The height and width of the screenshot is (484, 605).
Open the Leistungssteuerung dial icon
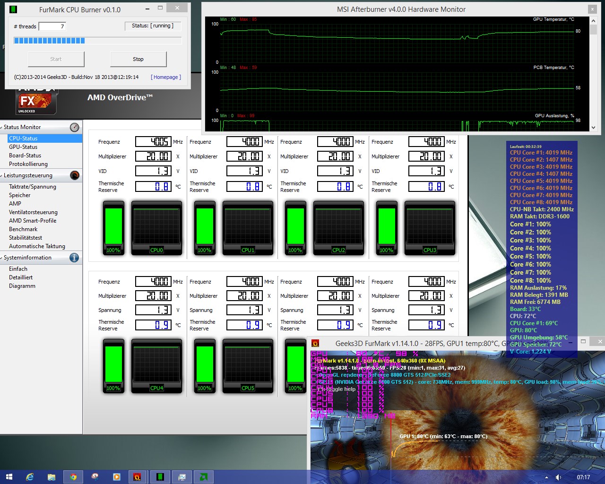click(75, 175)
